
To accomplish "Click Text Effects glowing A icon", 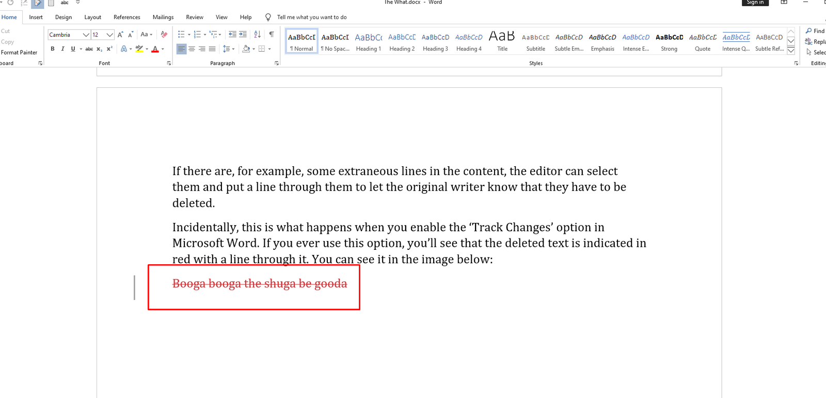I will tap(124, 49).
